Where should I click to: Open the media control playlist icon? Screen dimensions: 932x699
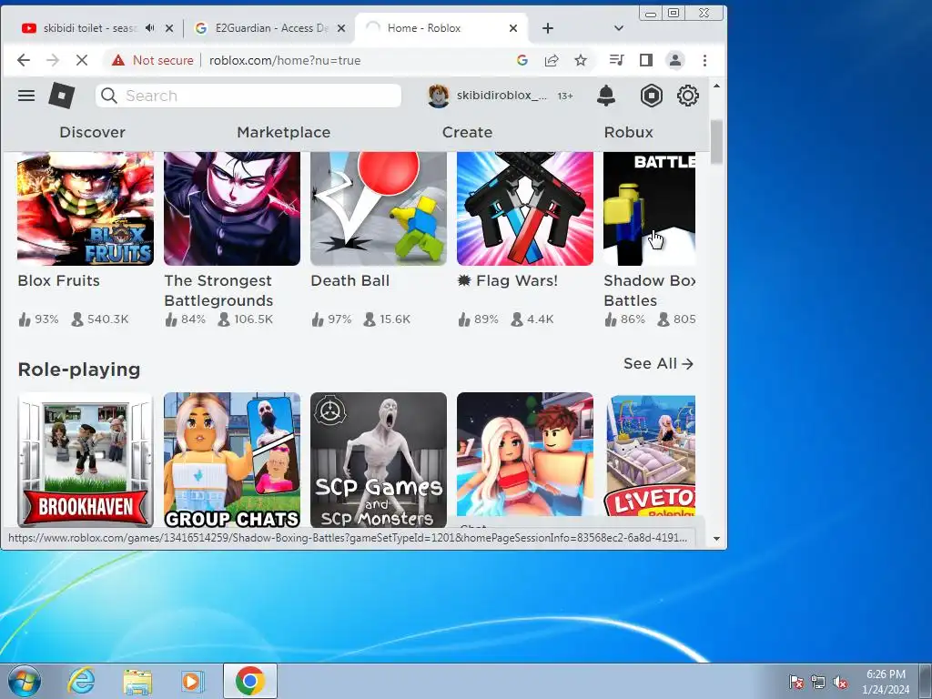[616, 60]
